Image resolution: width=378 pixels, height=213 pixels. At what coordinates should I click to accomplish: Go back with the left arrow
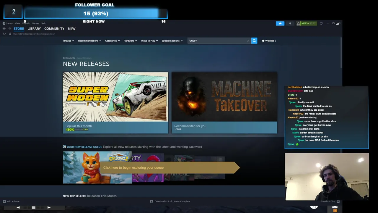(4, 29)
